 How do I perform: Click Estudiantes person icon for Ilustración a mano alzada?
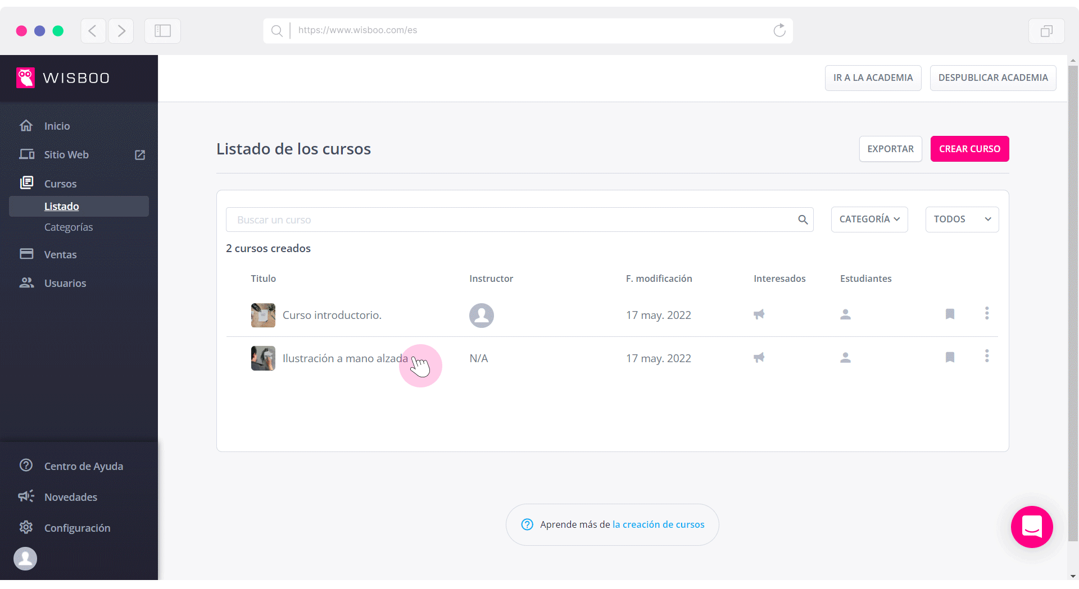coord(845,358)
